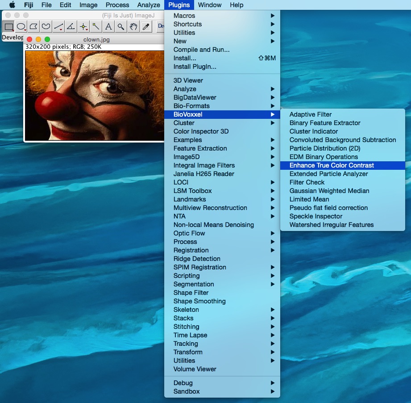The width and height of the screenshot is (411, 403).
Task: Activate the Straight line tool
Action: 58,26
